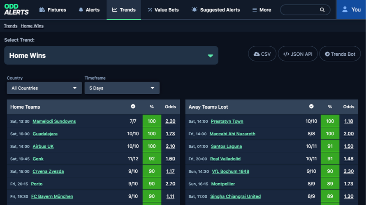Image resolution: width=366 pixels, height=205 pixels.
Task: Click the search magnifier icon
Action: click(x=322, y=10)
